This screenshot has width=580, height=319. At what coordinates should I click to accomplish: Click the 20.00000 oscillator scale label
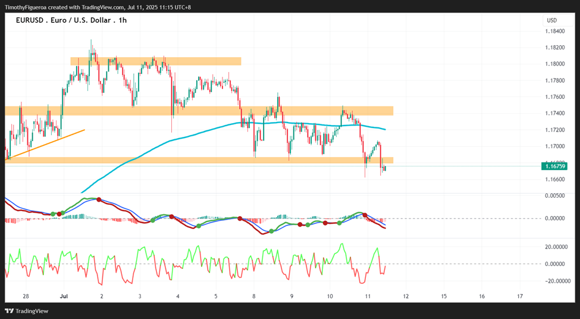tap(556, 247)
